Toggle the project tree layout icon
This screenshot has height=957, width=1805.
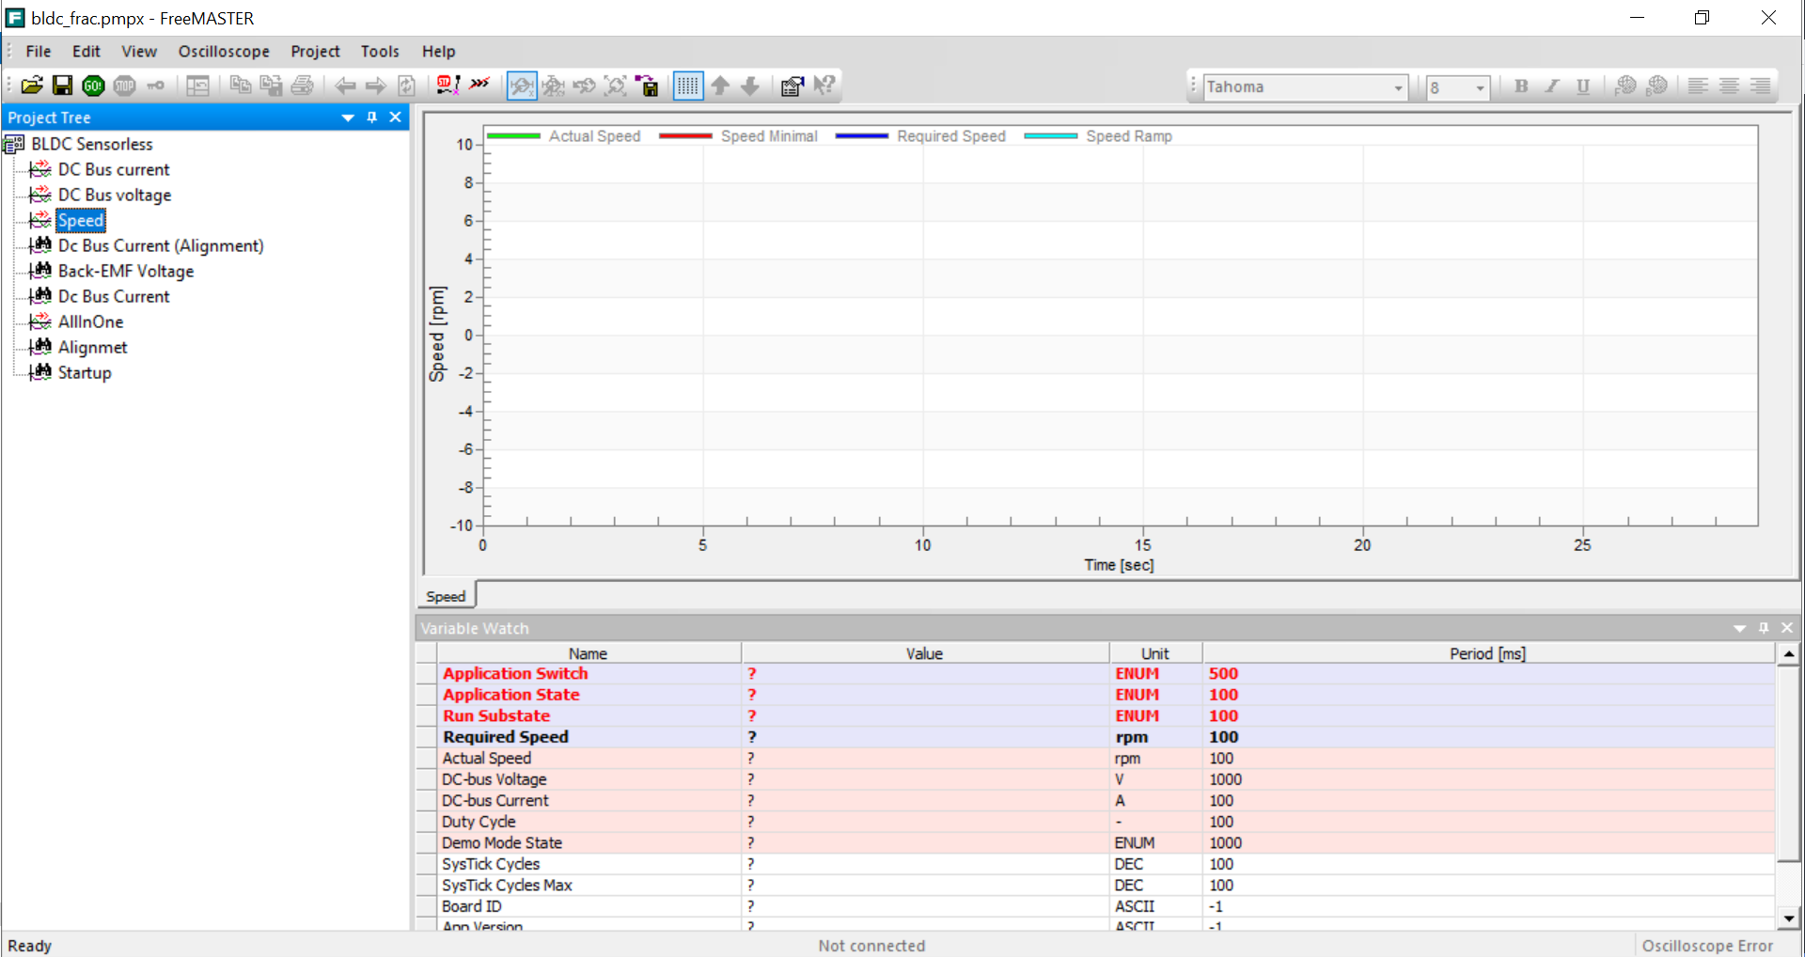197,86
